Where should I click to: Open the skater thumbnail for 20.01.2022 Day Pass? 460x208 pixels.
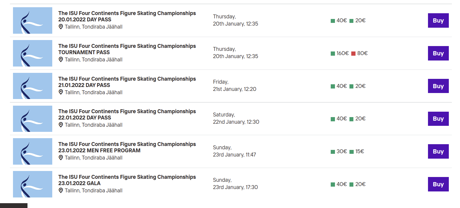coord(33,20)
